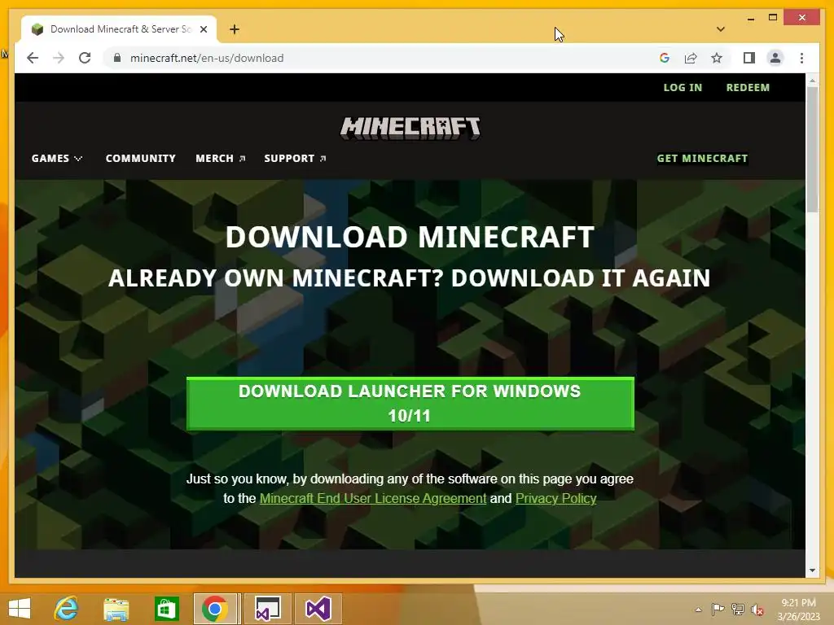Screen dimensions: 834x625
Task: Open the purple Visual Studio taskbar icon
Action: tap(318, 609)
